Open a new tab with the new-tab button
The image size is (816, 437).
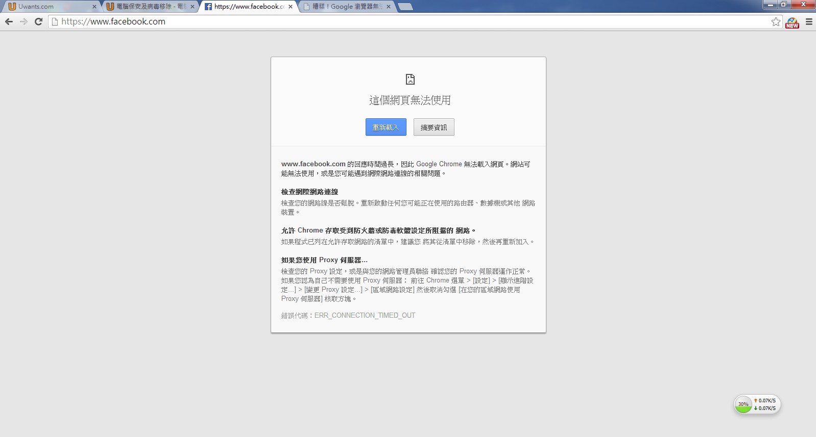[405, 7]
